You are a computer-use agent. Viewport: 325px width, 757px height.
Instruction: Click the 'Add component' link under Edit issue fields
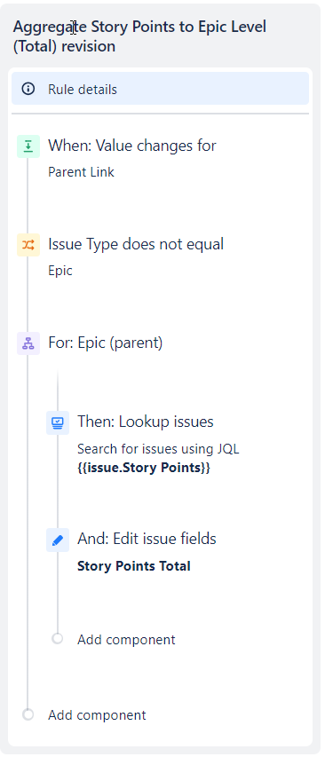coord(126,640)
